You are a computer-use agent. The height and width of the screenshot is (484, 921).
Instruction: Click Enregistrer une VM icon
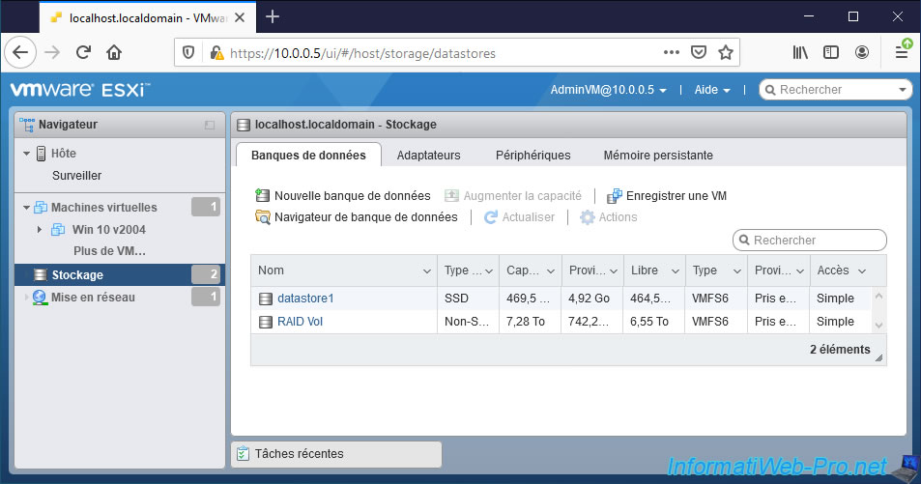click(x=614, y=195)
